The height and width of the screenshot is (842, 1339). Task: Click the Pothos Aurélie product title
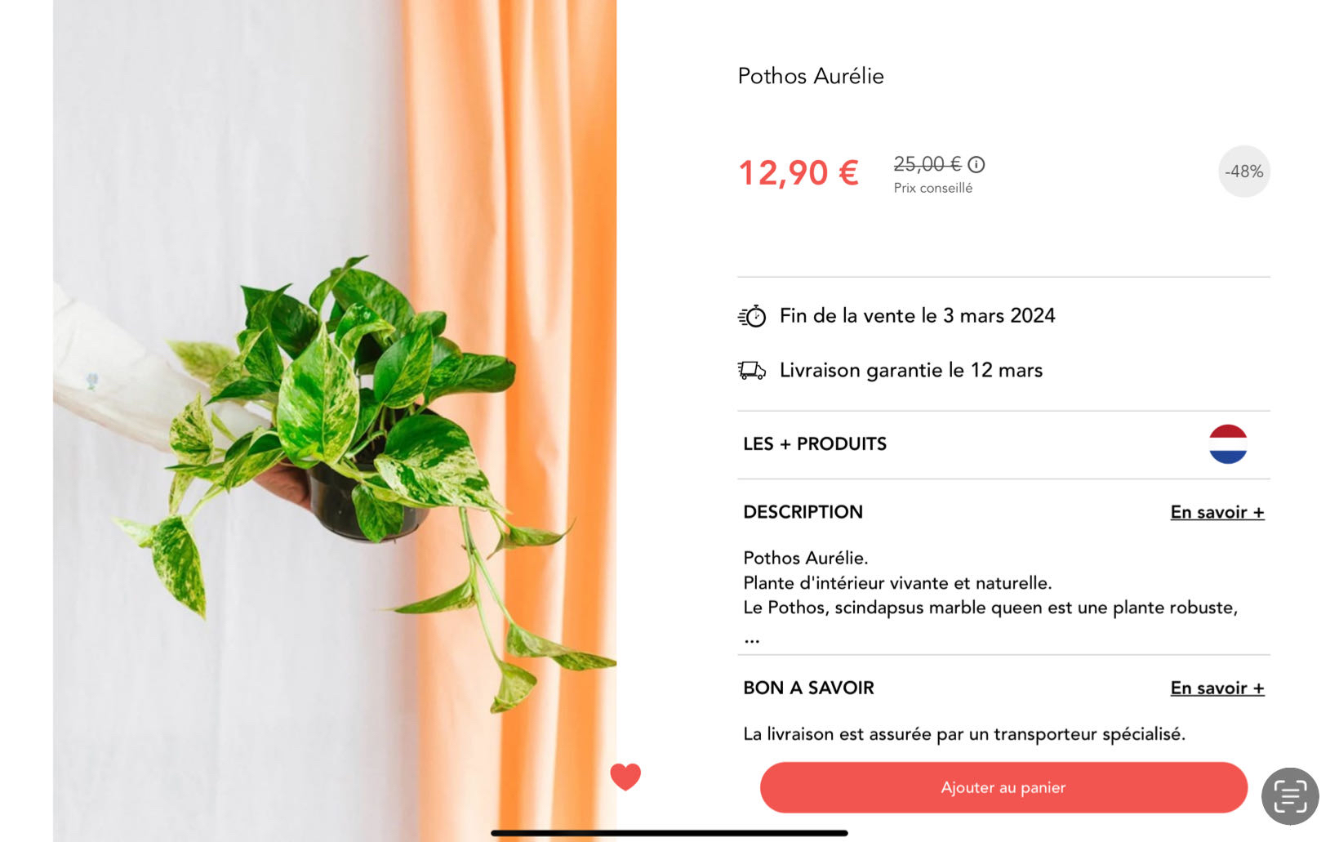point(811,76)
